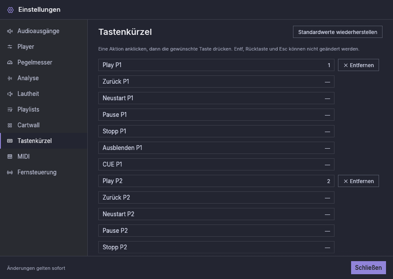Viewport: 393px width, 279px height.
Task: Click the Cartwall grid icon
Action: pos(10,126)
